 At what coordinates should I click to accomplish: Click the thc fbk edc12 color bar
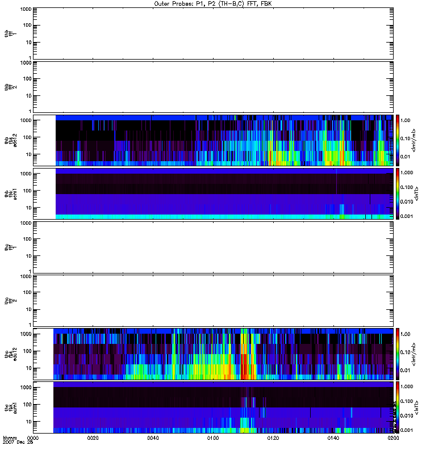click(398, 354)
